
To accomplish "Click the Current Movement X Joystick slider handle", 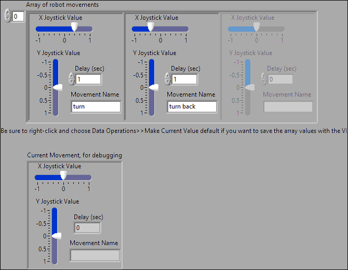I will click(x=63, y=176).
